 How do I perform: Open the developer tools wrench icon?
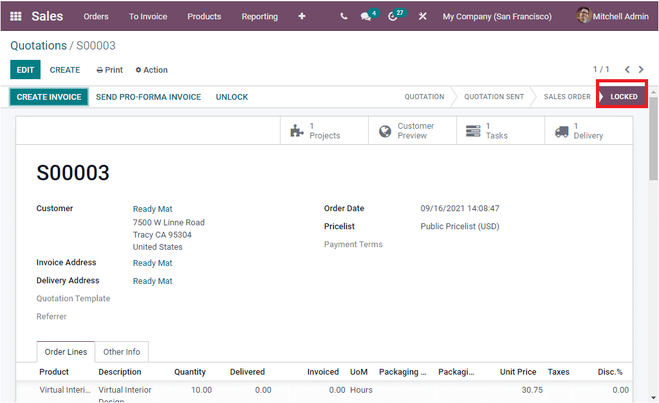coord(422,15)
